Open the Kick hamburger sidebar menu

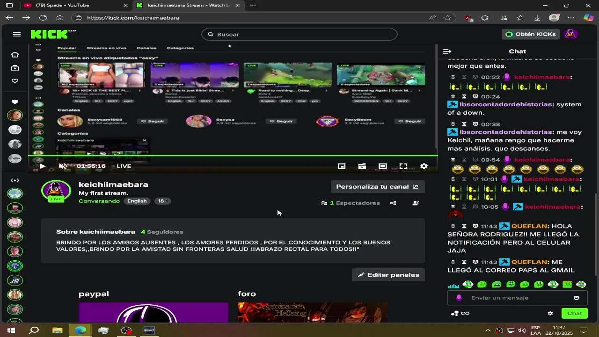click(x=17, y=34)
